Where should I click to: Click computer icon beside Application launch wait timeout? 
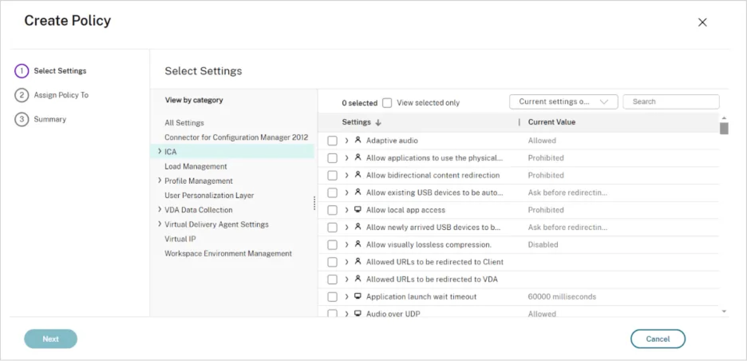tap(358, 296)
